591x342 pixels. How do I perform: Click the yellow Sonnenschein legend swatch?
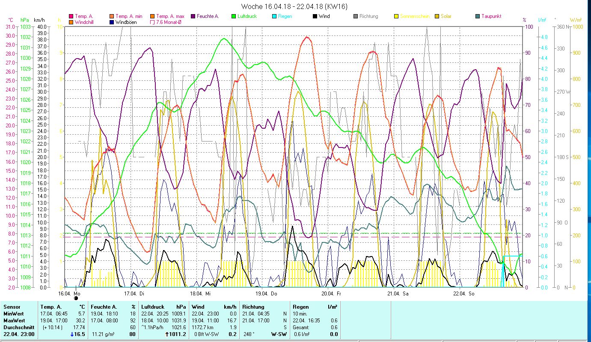[x=396, y=17]
